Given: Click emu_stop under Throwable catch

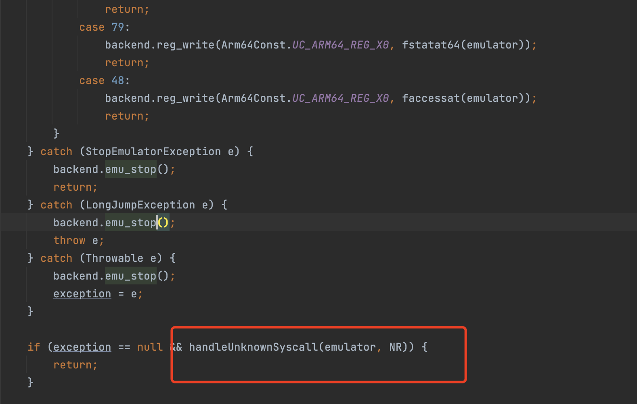Looking at the screenshot, I should 131,276.
